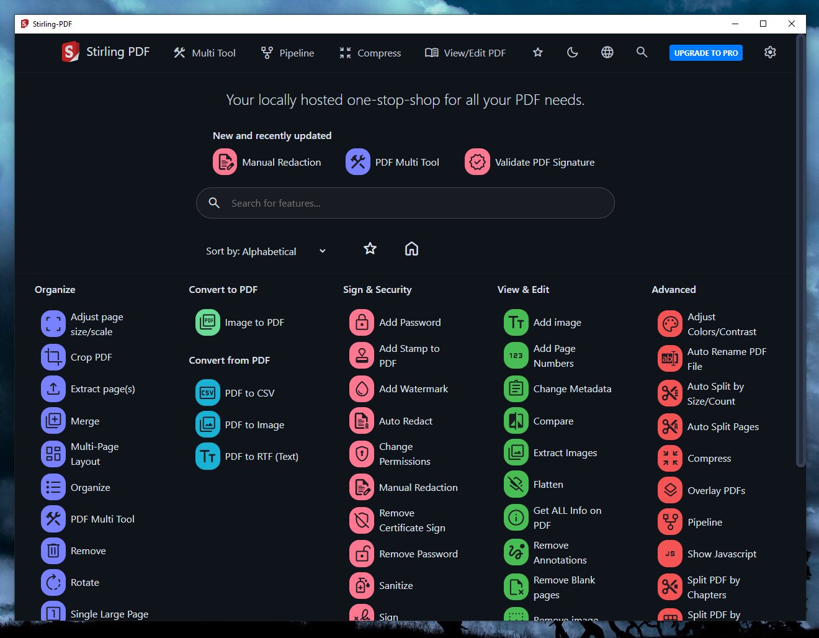The height and width of the screenshot is (638, 819).
Task: Open the language globe menu
Action: 607,53
